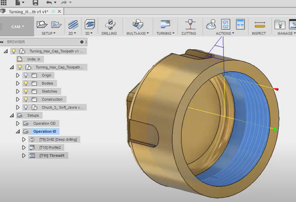
Task: Open the CAM workspace switcher
Action: point(17,27)
